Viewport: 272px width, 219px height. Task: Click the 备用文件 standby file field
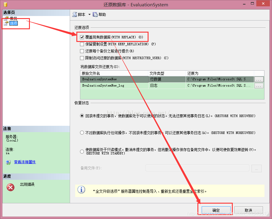[x=197, y=168]
